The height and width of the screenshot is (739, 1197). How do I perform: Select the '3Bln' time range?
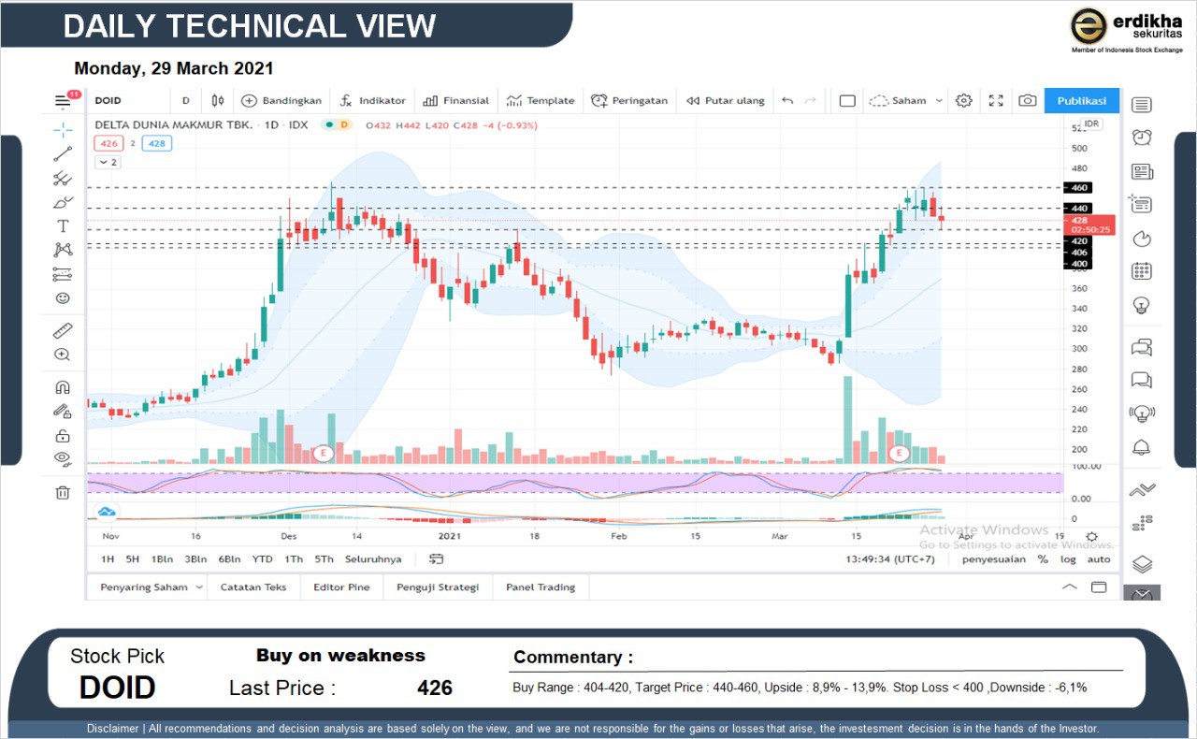(195, 559)
